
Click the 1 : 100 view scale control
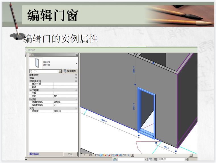88,155
